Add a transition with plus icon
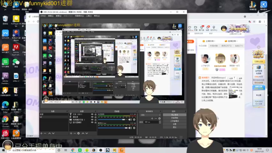The width and height of the screenshot is (272, 153). point(152,118)
